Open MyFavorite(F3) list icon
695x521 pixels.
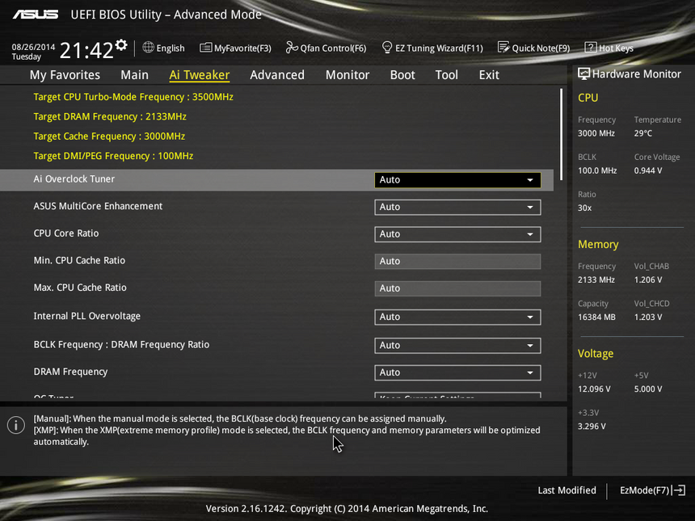206,48
